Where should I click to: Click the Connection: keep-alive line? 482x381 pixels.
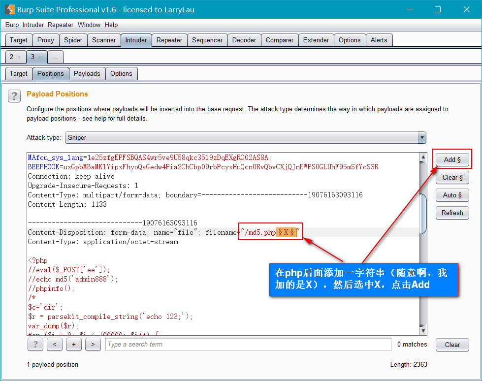[x=71, y=176]
